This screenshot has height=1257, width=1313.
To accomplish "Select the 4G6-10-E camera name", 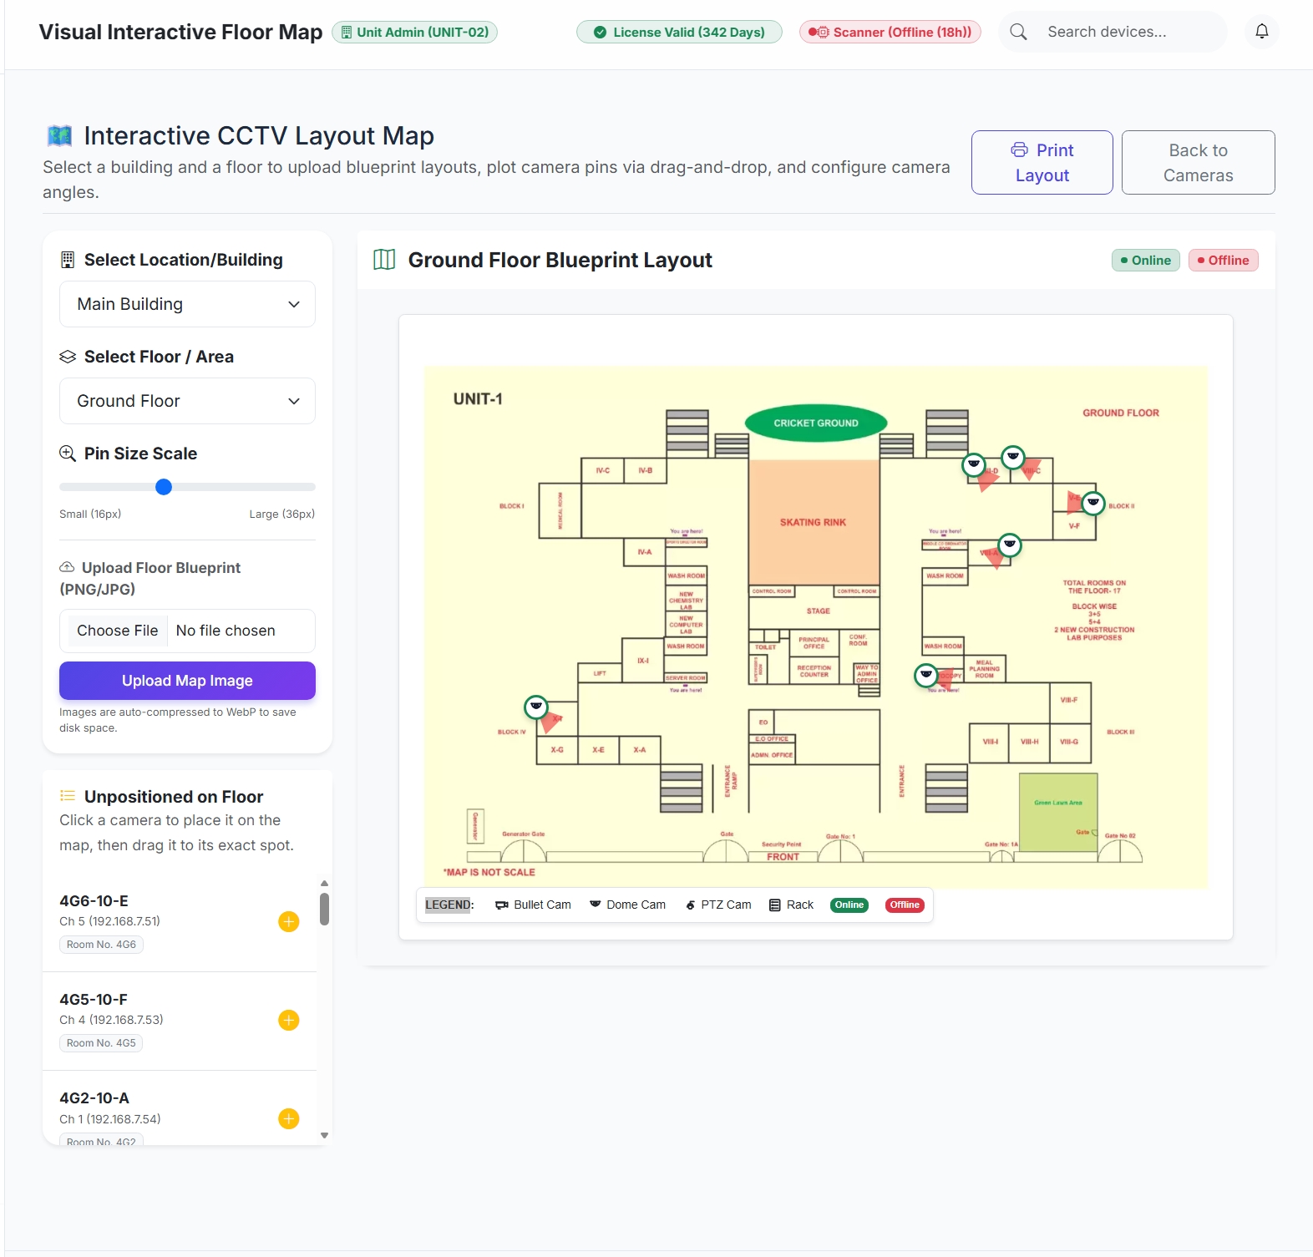I will (x=94, y=900).
